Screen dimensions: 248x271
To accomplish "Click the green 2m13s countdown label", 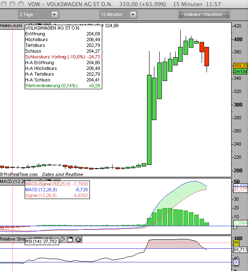I will coord(241,72).
